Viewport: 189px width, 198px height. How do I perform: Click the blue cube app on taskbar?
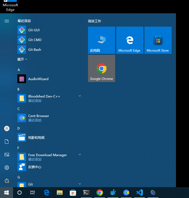click(113, 193)
